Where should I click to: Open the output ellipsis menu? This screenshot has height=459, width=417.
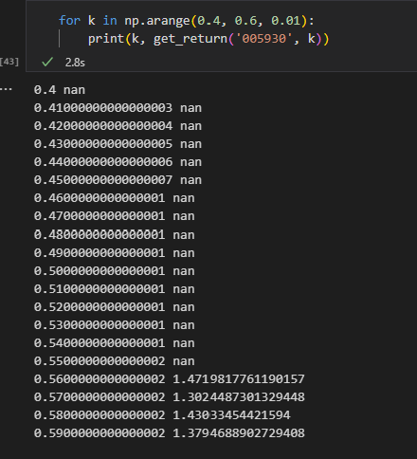[x=6, y=89]
